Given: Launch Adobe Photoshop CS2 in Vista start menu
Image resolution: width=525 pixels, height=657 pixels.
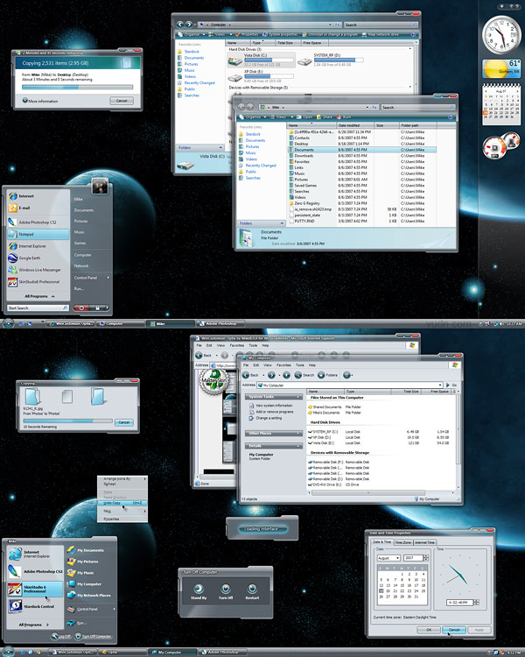Looking at the screenshot, I should coord(38,223).
